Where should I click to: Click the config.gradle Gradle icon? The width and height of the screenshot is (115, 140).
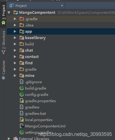[22, 95]
